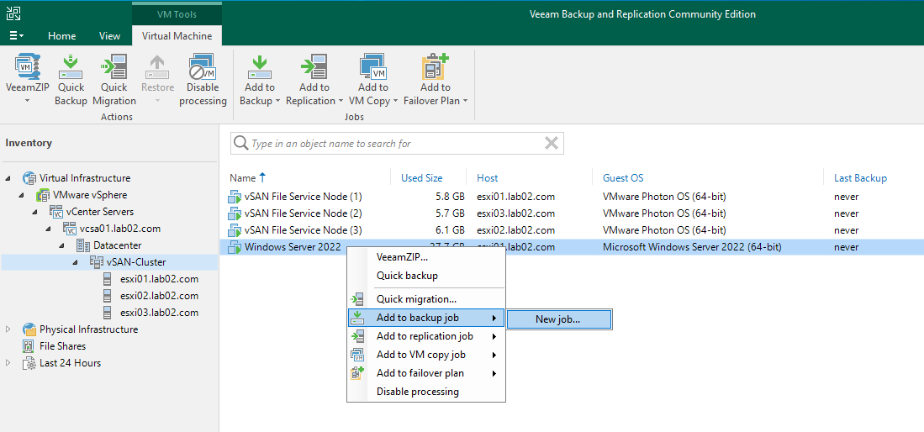Open Add to replication job submenu
This screenshot has width=924, height=432.
click(426, 336)
